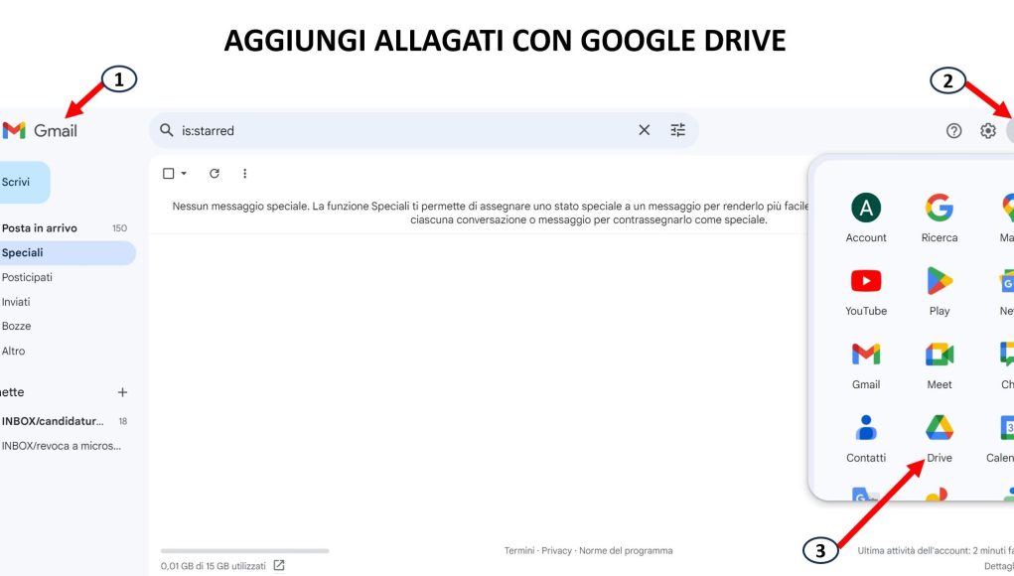
Task: Clear the is:starred search with the X
Action: [645, 130]
